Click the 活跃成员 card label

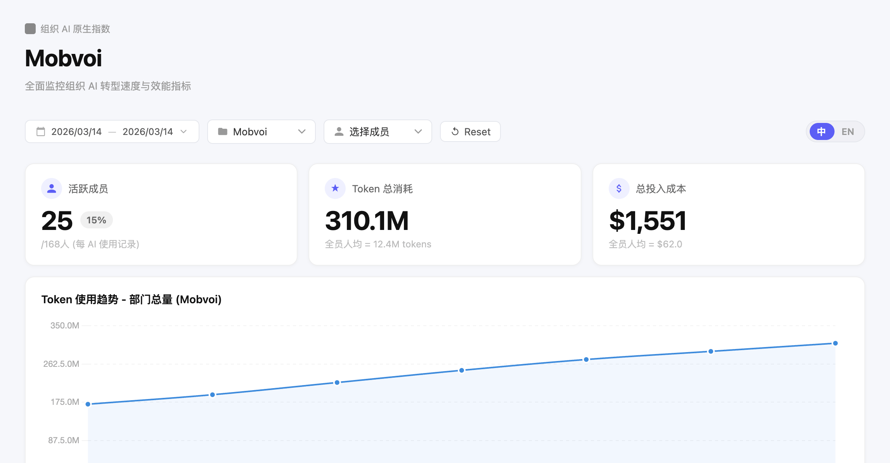click(x=88, y=189)
